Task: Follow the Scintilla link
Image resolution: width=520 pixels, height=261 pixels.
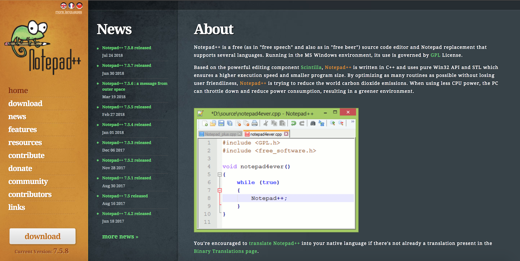Action: click(311, 67)
